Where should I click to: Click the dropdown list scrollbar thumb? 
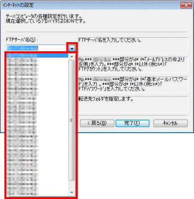[71, 120]
